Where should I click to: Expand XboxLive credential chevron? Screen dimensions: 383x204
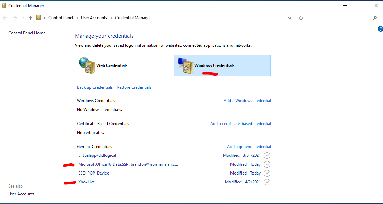pyautogui.click(x=267, y=182)
